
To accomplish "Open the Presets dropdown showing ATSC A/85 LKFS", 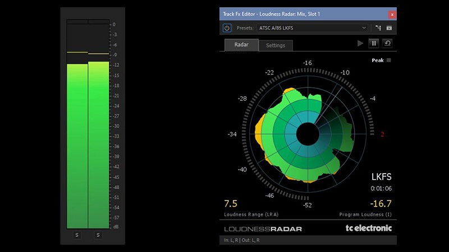I will pos(312,28).
